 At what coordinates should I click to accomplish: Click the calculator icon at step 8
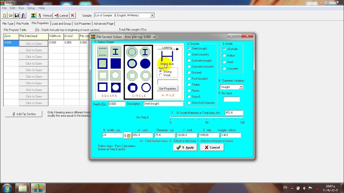point(127,136)
